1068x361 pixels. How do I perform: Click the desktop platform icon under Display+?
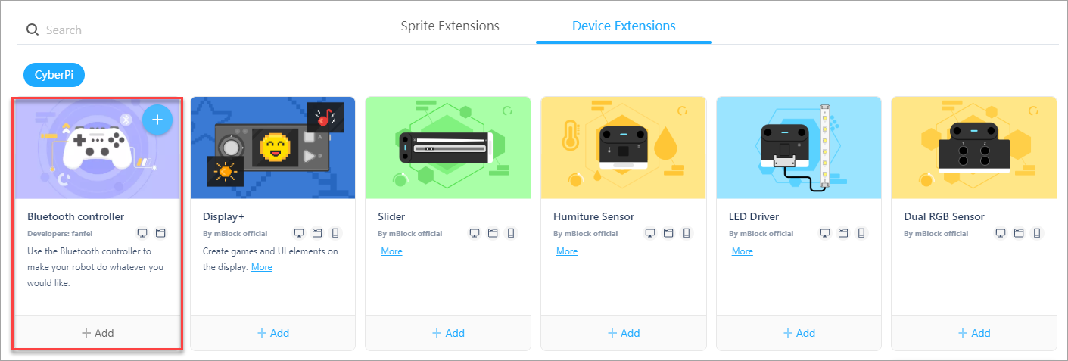point(299,233)
